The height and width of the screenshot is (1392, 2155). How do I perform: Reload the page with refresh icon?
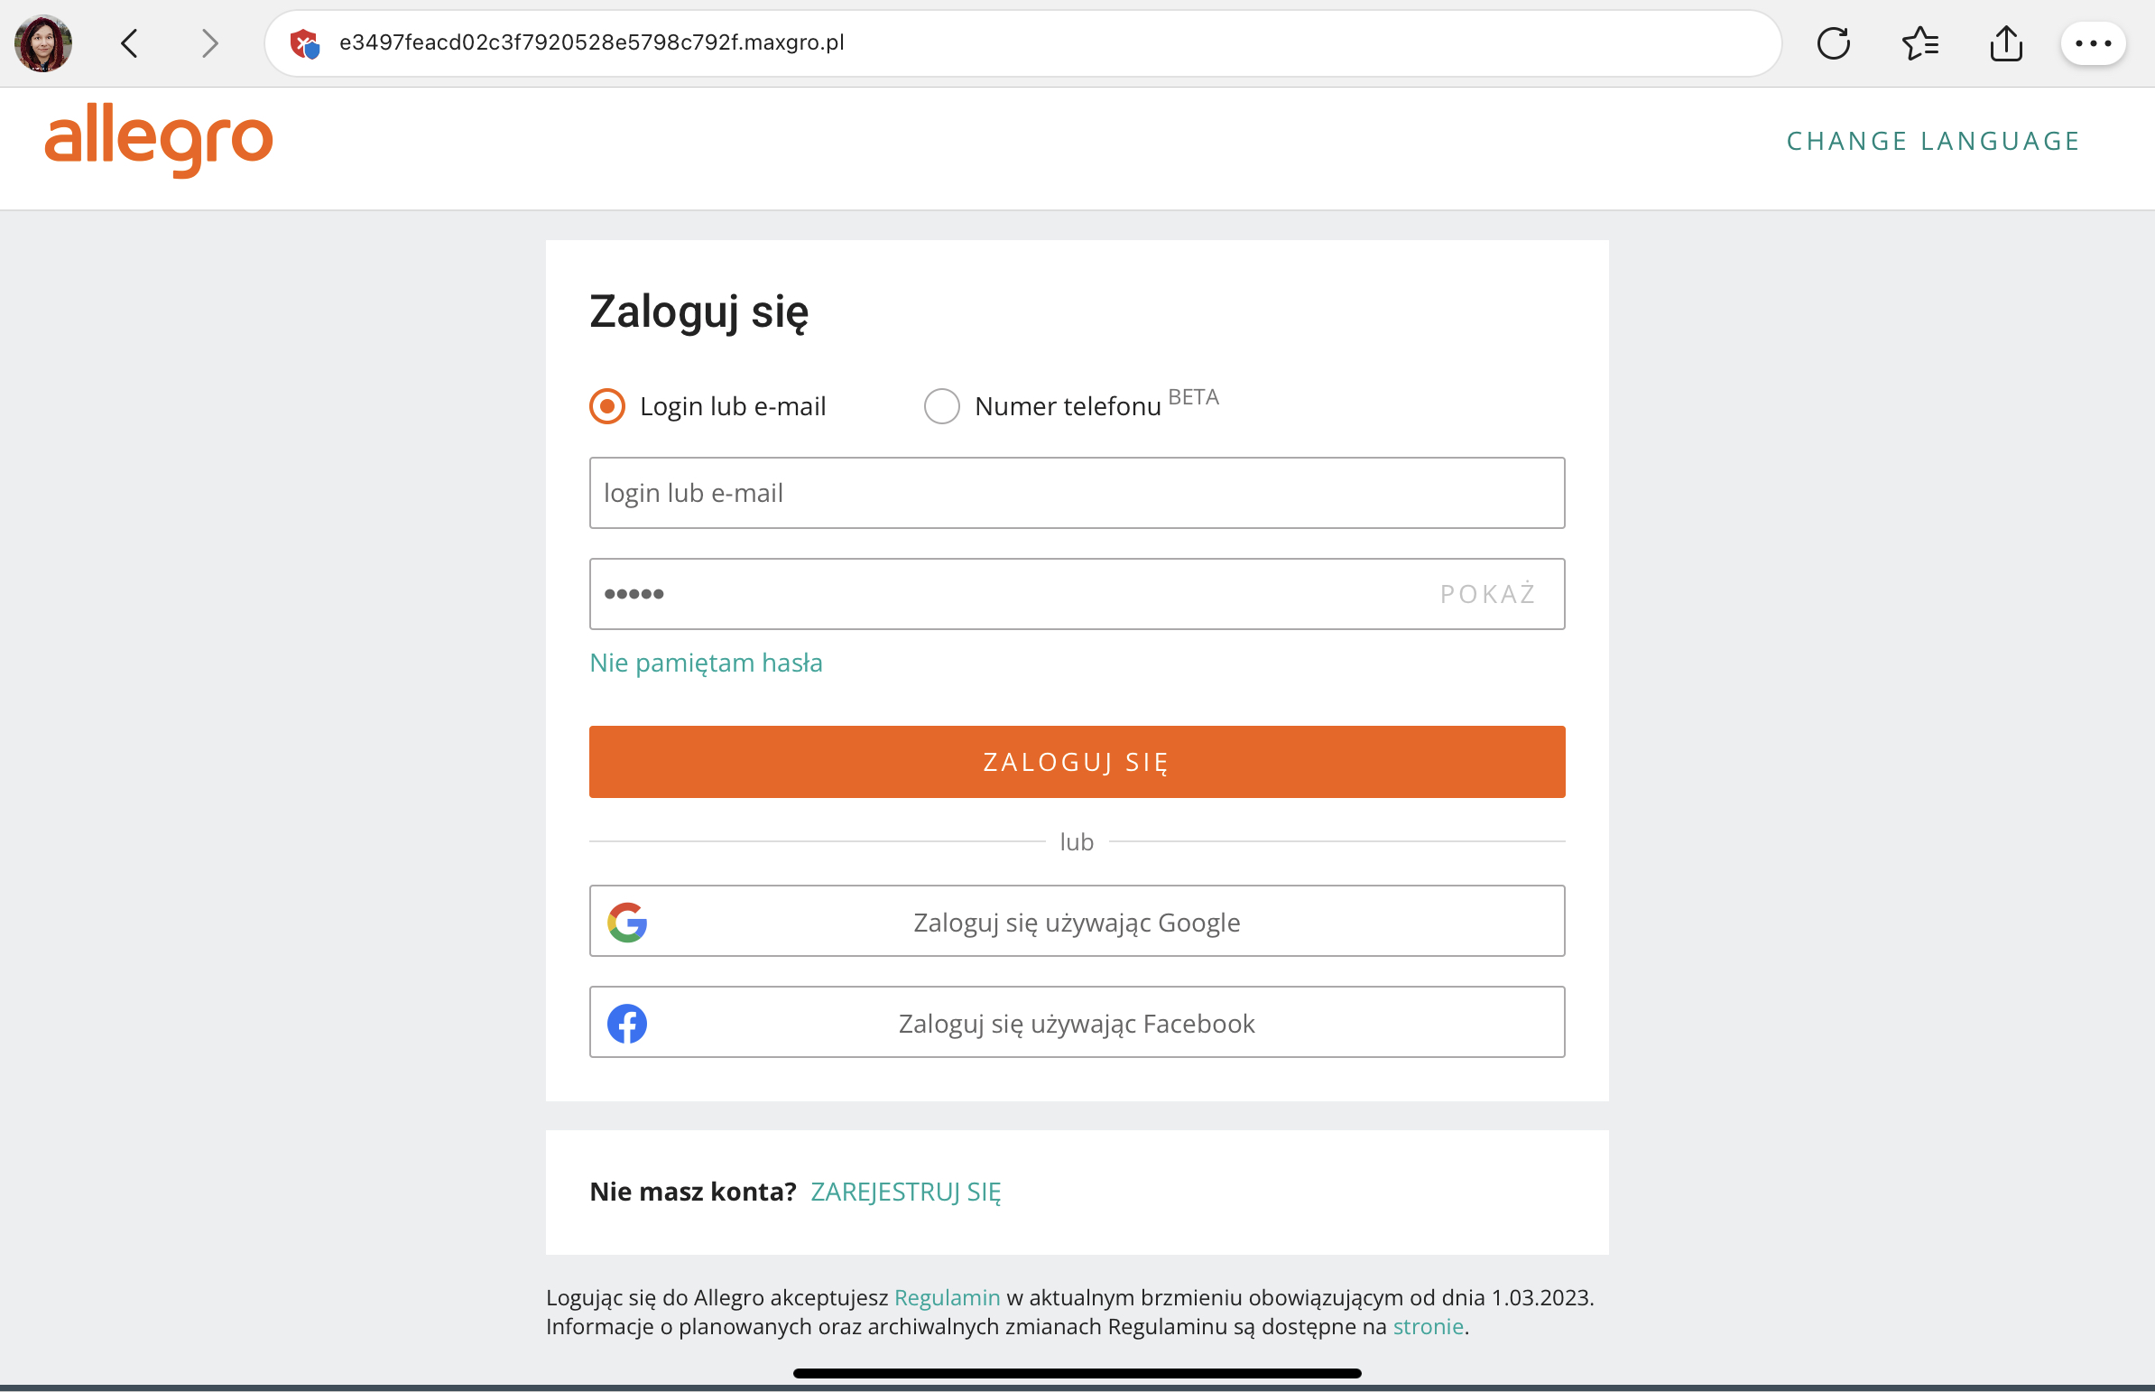point(1833,43)
